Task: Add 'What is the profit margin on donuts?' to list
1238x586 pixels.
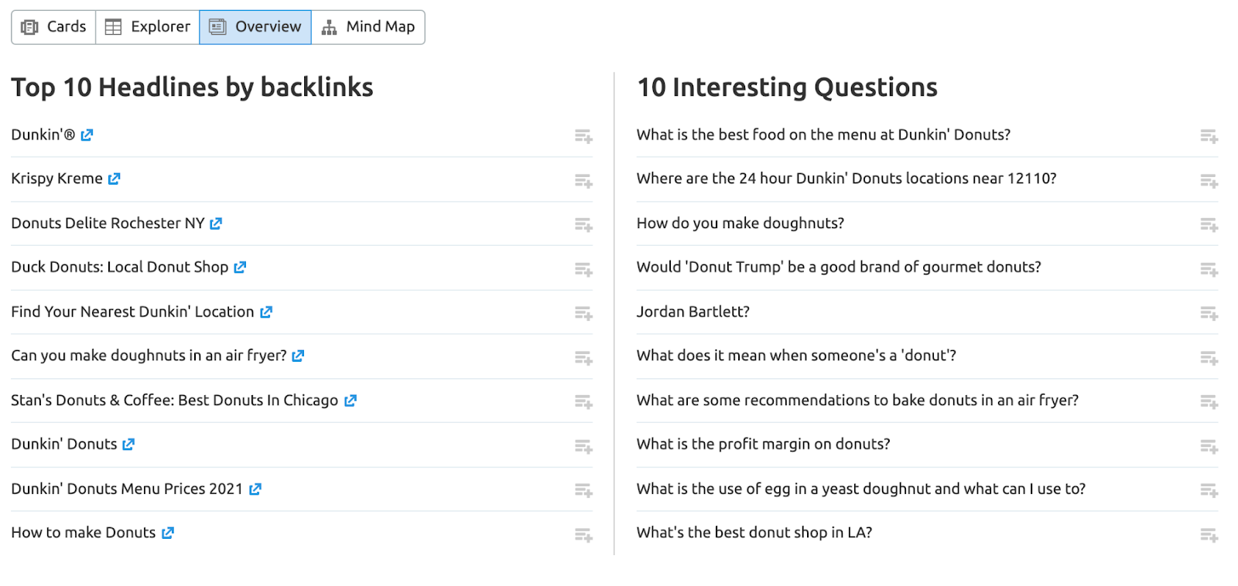Action: pyautogui.click(x=1209, y=447)
